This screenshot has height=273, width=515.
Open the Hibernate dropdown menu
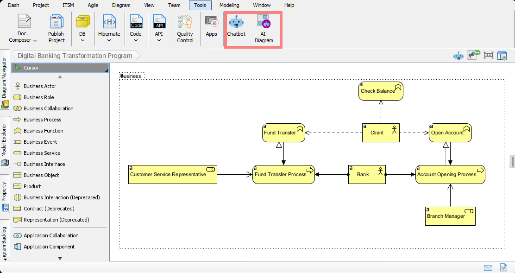tap(109, 40)
